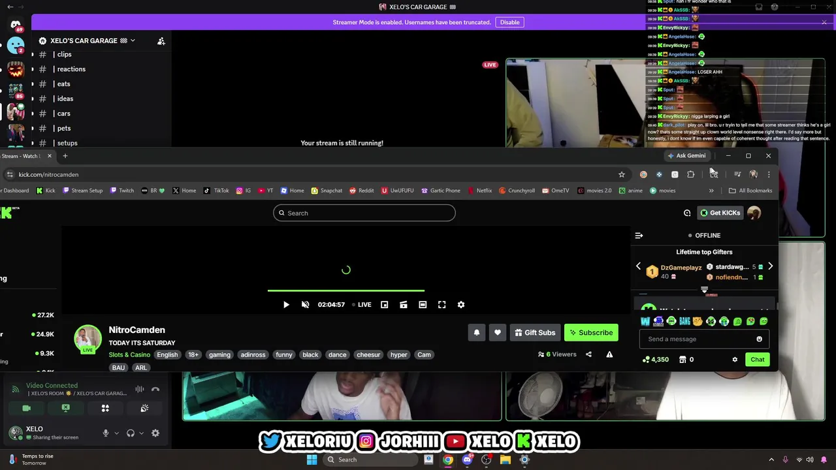This screenshot has height=470, width=836.
Task: Open All Bookmarks folder
Action: click(750, 191)
